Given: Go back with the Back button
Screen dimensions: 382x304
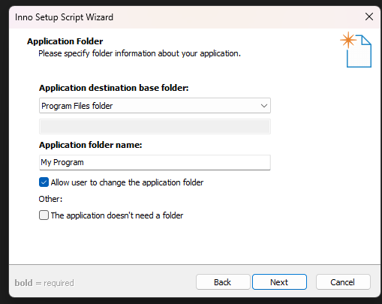Looking at the screenshot, I should click(x=223, y=282).
